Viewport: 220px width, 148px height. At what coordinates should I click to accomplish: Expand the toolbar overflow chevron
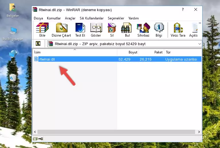click(x=200, y=23)
